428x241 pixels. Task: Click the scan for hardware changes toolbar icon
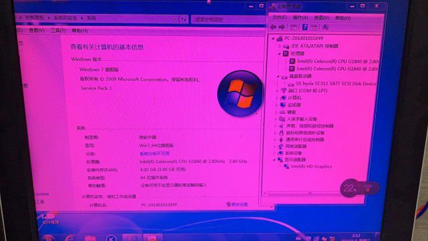(325, 27)
